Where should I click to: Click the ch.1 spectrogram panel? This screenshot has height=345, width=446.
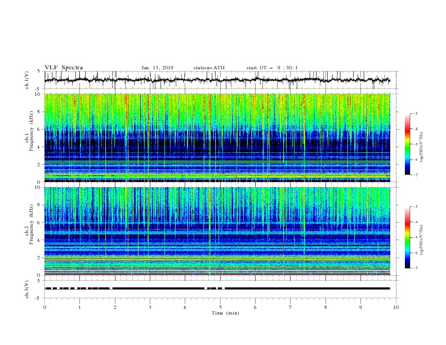pyautogui.click(x=217, y=138)
